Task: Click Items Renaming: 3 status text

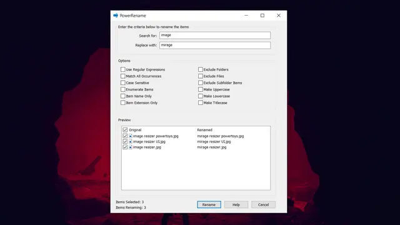Action: 131,207
